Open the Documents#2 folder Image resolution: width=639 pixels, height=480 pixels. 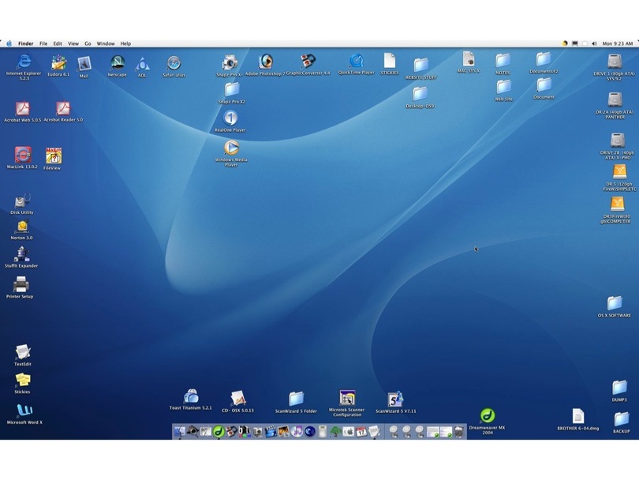pyautogui.click(x=544, y=59)
